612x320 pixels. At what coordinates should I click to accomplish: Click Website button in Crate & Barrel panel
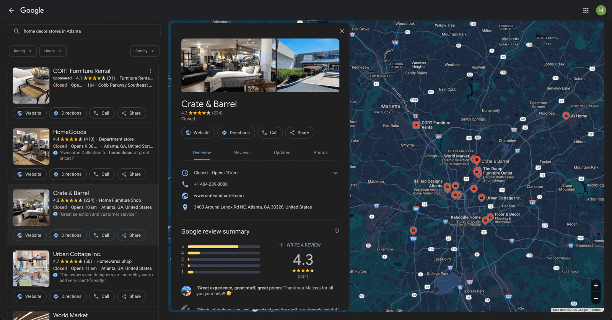(198, 133)
